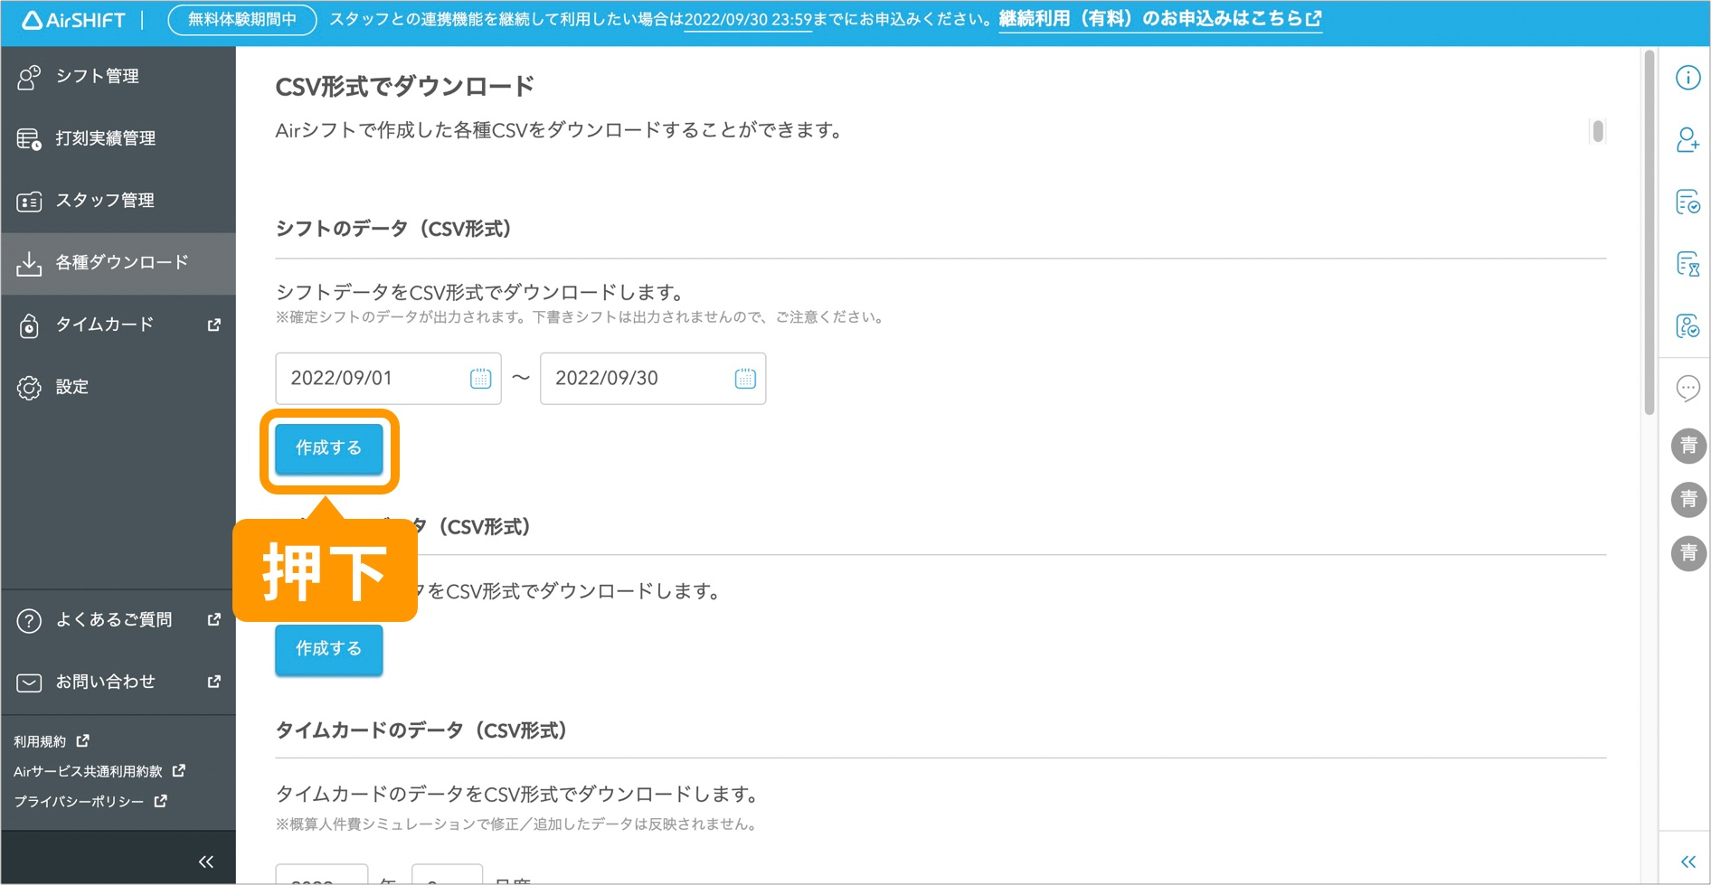
Task: Open the info panel icon on right sidebar
Action: [1687, 78]
